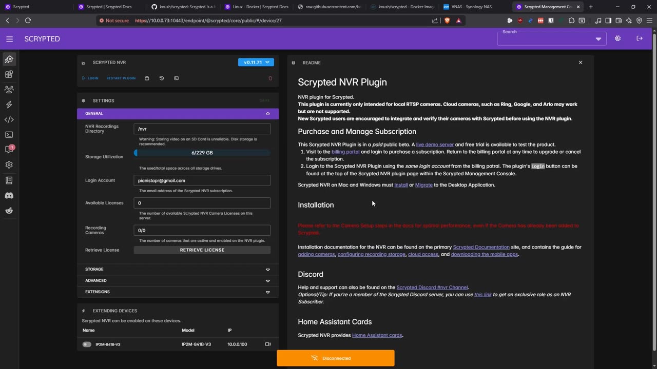Image resolution: width=657 pixels, height=369 pixels.
Task: Click the Storage Utilization 6/229 GB bar
Action: click(202, 153)
